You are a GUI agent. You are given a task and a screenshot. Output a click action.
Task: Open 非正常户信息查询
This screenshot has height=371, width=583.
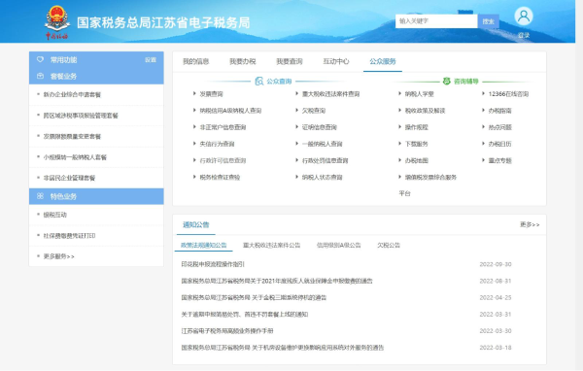[x=223, y=127]
